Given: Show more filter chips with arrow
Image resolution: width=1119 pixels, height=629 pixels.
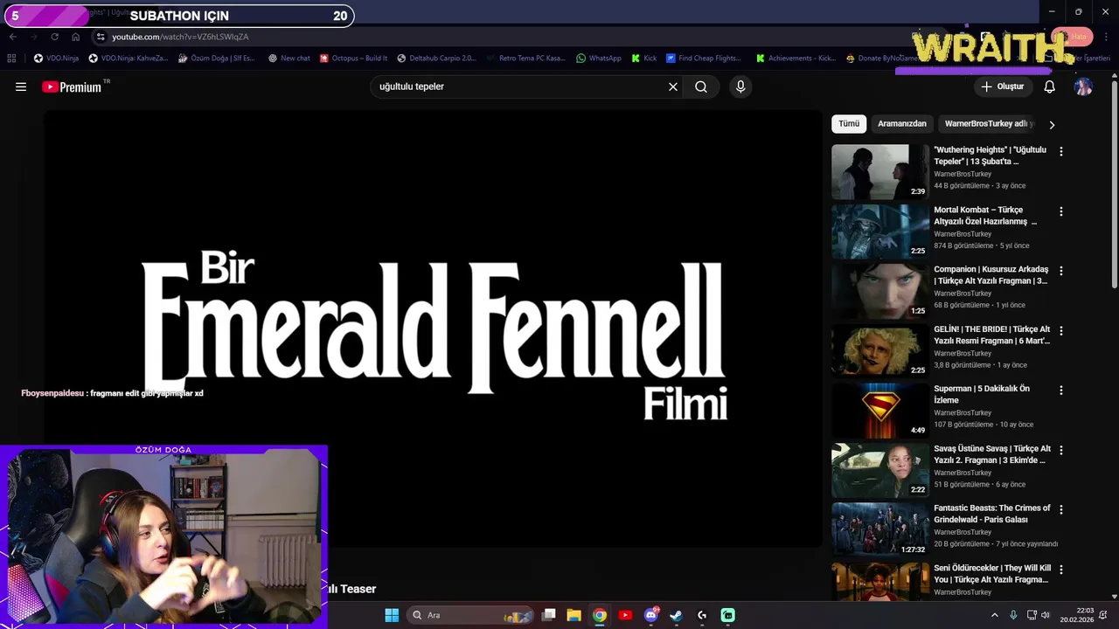Looking at the screenshot, I should tap(1052, 124).
